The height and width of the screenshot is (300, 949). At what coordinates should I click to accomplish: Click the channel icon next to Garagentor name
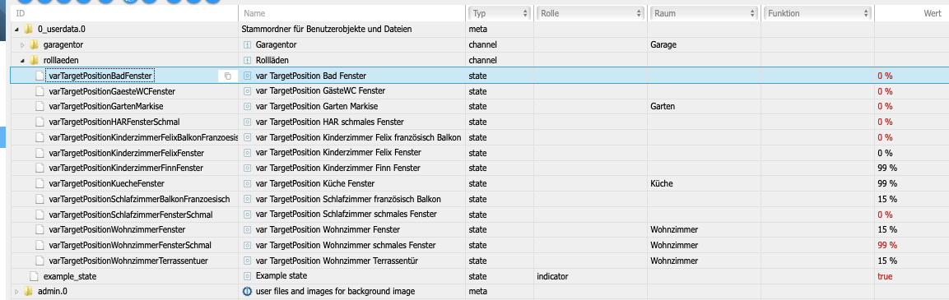point(247,44)
